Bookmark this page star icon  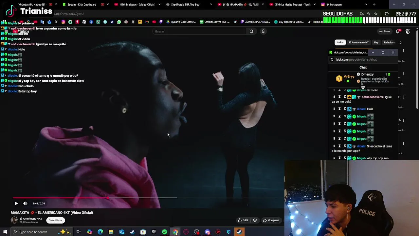(x=376, y=14)
